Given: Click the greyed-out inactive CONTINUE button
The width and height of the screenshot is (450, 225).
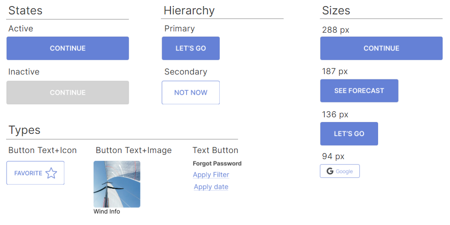Looking at the screenshot, I should [68, 92].
